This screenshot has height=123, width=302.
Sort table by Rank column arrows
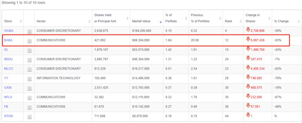(x=241, y=21)
